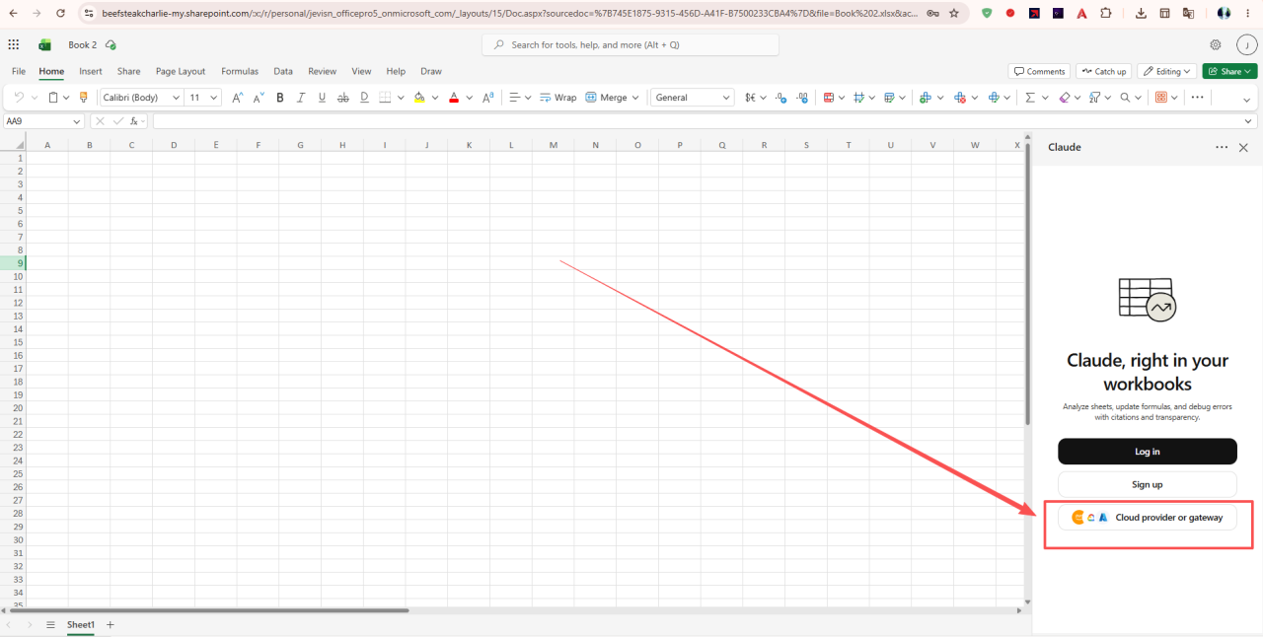
Task: Increase decimal places icon
Action: click(781, 98)
